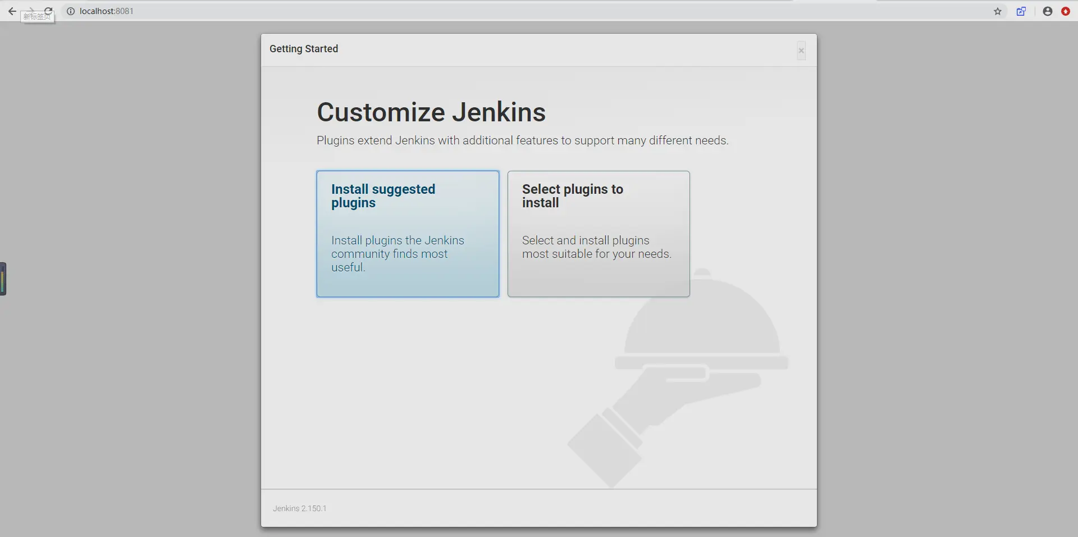Click the dark widget on left screen edge
Screen dimensions: 1078x537
coord(3,279)
